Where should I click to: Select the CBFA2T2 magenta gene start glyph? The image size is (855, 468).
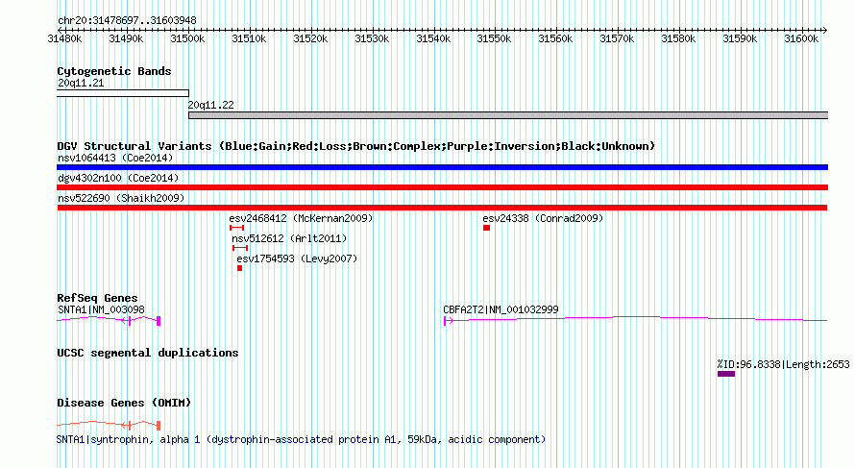(x=448, y=321)
